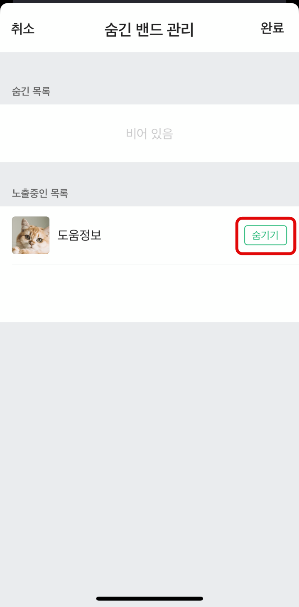Finish managing hidden bands via 완료
The height and width of the screenshot is (607, 299).
click(272, 28)
